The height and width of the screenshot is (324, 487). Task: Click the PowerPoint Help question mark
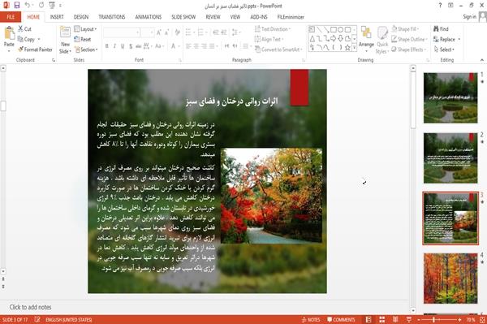click(440, 6)
